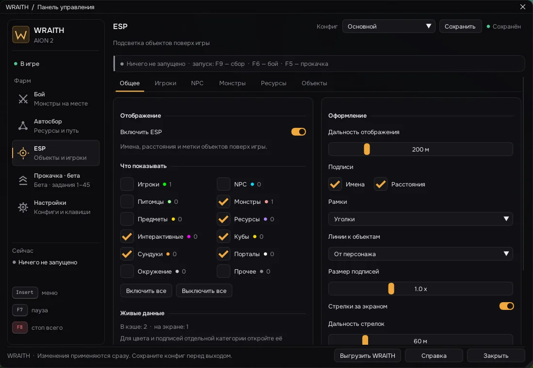This screenshot has height=368, width=533.
Task: Uncheck the Кубы checkbox
Action: click(x=223, y=237)
